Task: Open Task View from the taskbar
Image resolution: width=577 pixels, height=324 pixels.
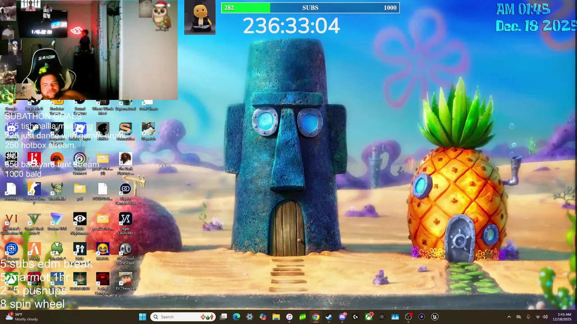Action: pyautogui.click(x=224, y=317)
